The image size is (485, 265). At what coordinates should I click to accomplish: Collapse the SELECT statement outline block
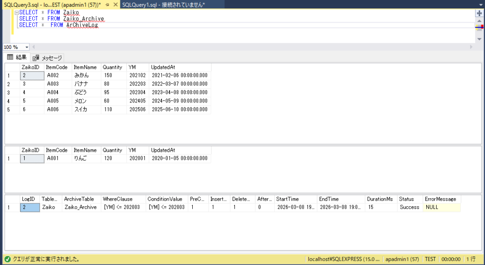click(17, 12)
